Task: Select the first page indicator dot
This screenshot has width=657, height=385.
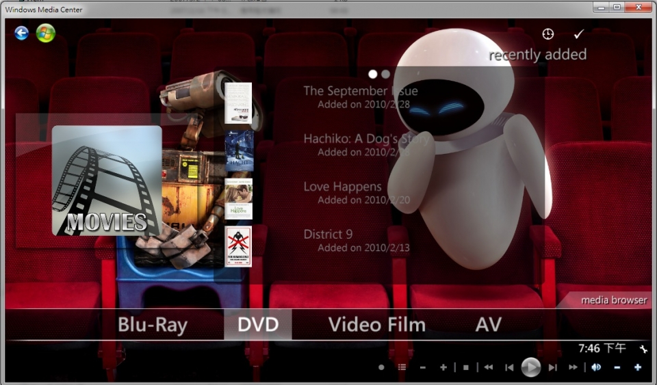Action: coord(372,74)
